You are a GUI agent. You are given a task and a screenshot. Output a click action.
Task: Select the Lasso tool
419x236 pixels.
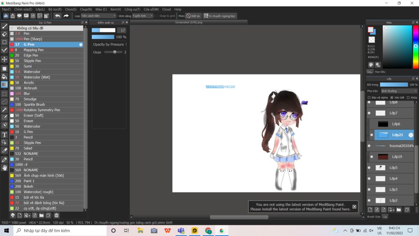(x=4, y=102)
